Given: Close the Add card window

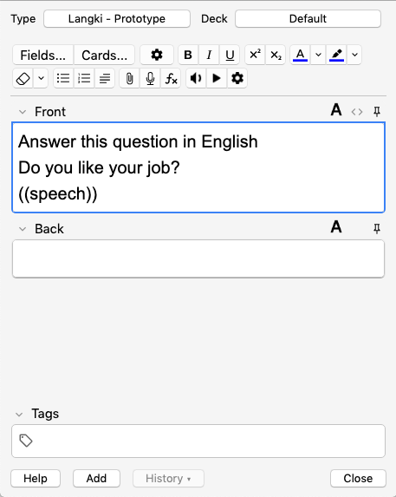Looking at the screenshot, I should (359, 478).
